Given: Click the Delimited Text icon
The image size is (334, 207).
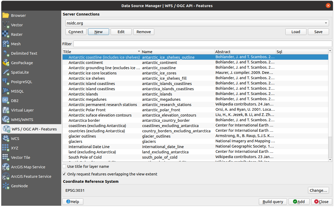Looking at the screenshot, I should [6, 53].
